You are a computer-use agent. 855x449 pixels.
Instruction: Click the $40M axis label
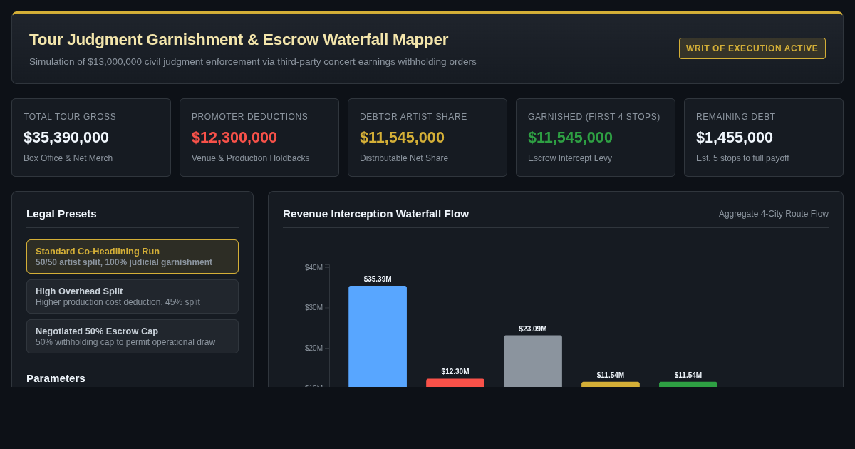pos(313,268)
